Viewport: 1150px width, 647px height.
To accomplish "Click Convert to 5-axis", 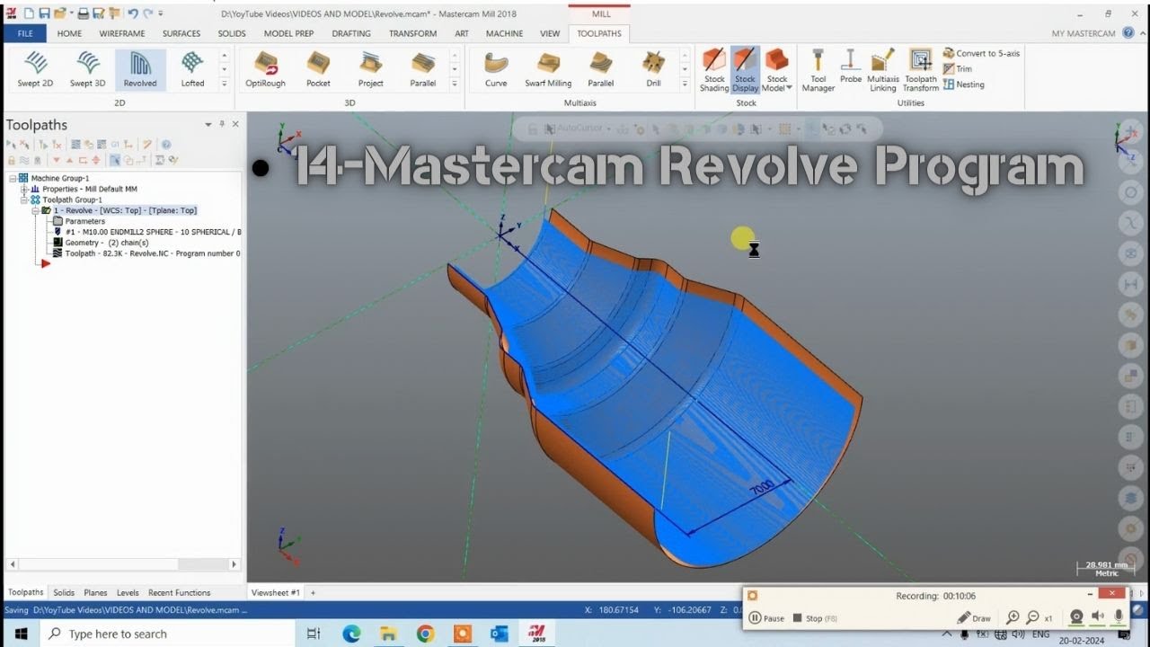I will [x=981, y=54].
